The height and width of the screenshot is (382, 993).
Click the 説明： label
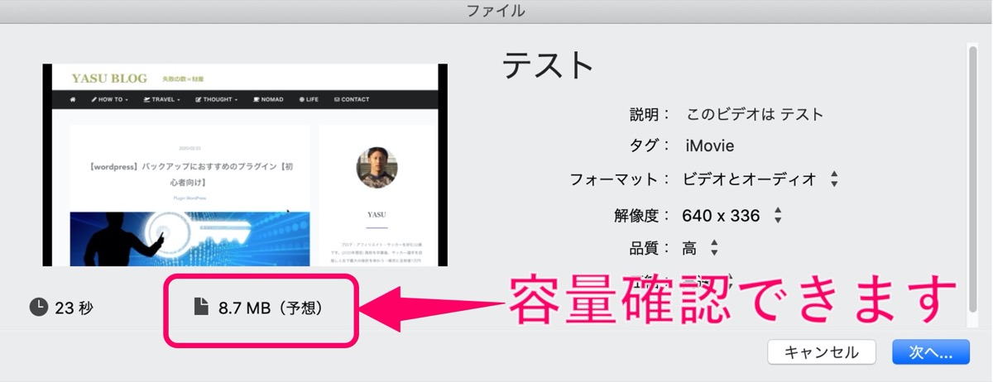click(x=650, y=114)
